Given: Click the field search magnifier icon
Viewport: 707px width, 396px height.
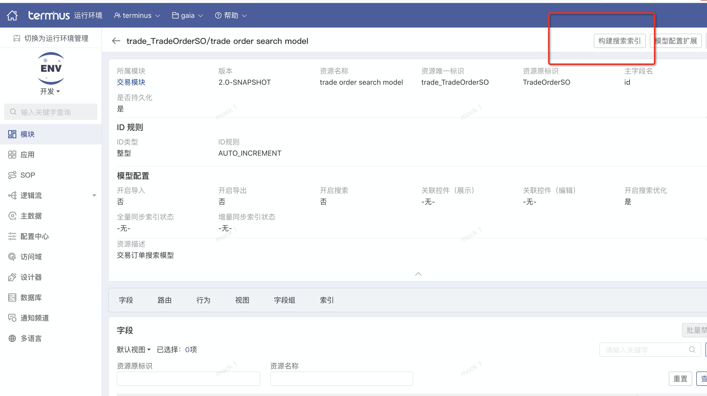Looking at the screenshot, I should click(x=692, y=350).
